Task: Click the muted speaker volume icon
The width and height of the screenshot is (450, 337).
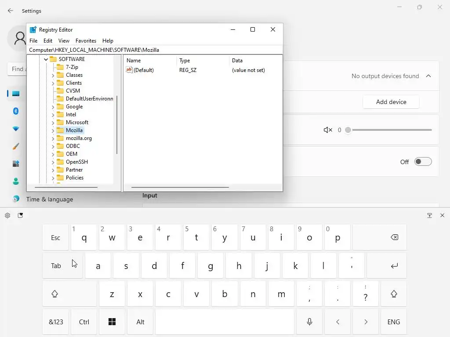Action: click(328, 130)
